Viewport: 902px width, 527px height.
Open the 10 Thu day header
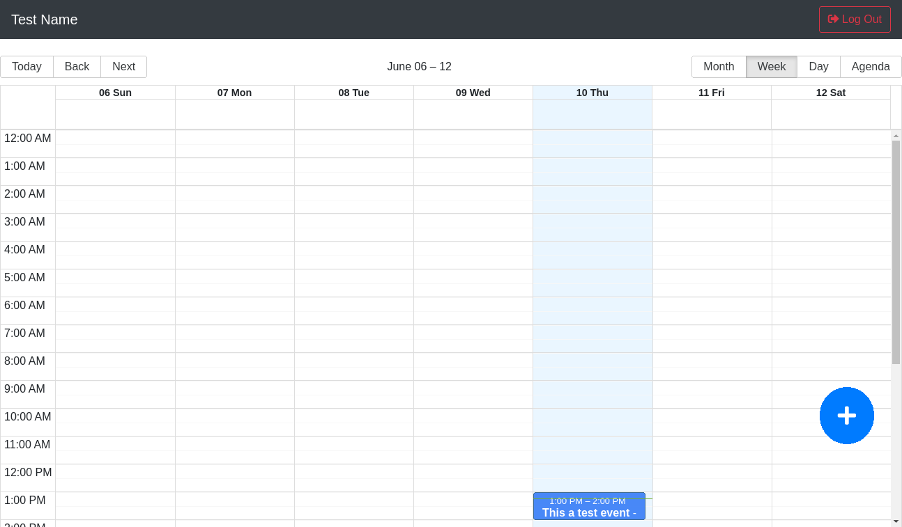pos(592,93)
